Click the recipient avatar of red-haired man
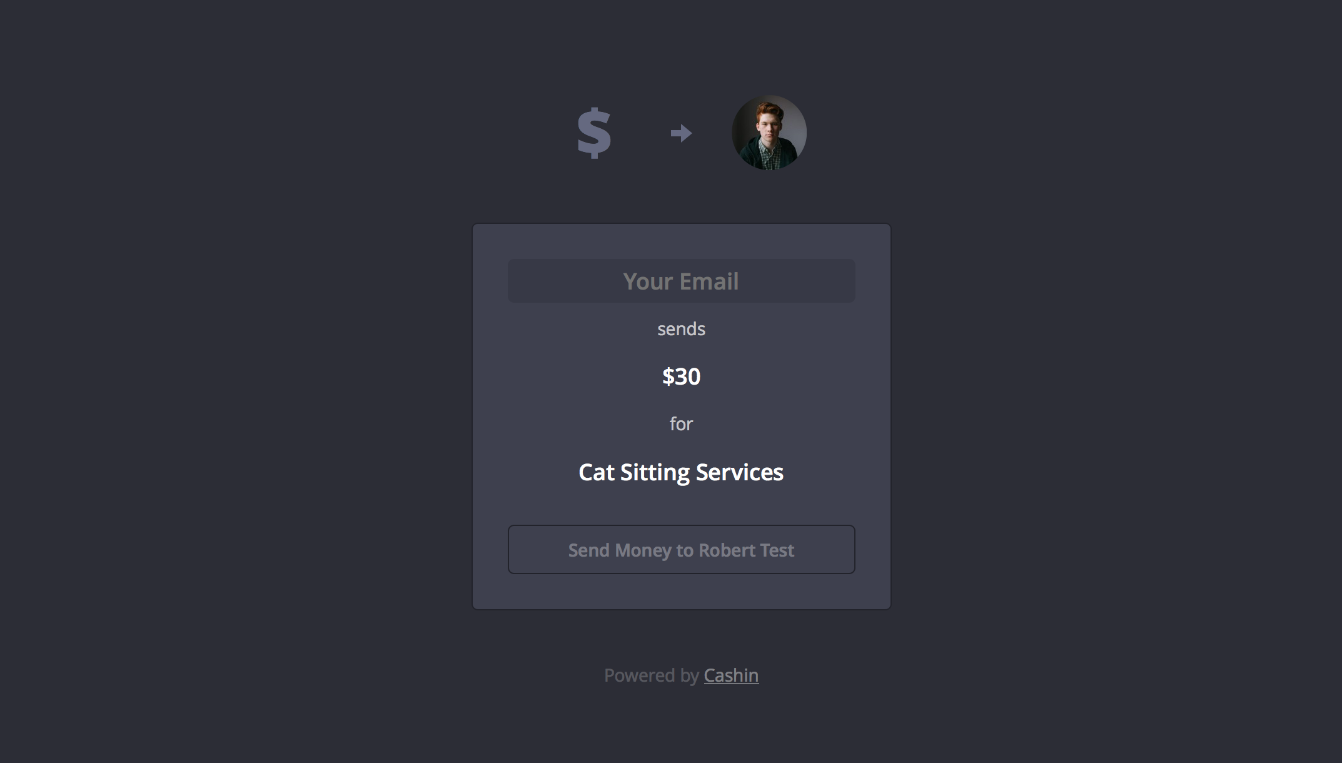The image size is (1342, 763). point(769,133)
